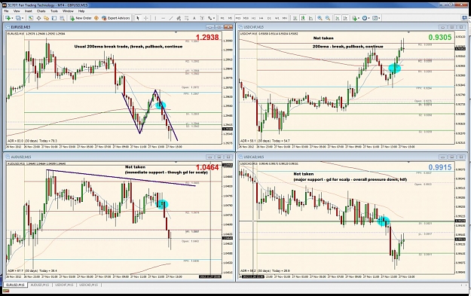Open the View menu
The image size is (471, 296).
(17, 11)
